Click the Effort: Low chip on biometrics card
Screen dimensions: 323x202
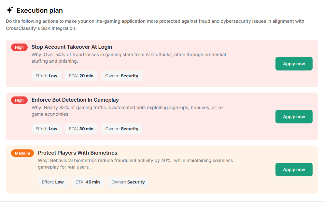[53, 182]
